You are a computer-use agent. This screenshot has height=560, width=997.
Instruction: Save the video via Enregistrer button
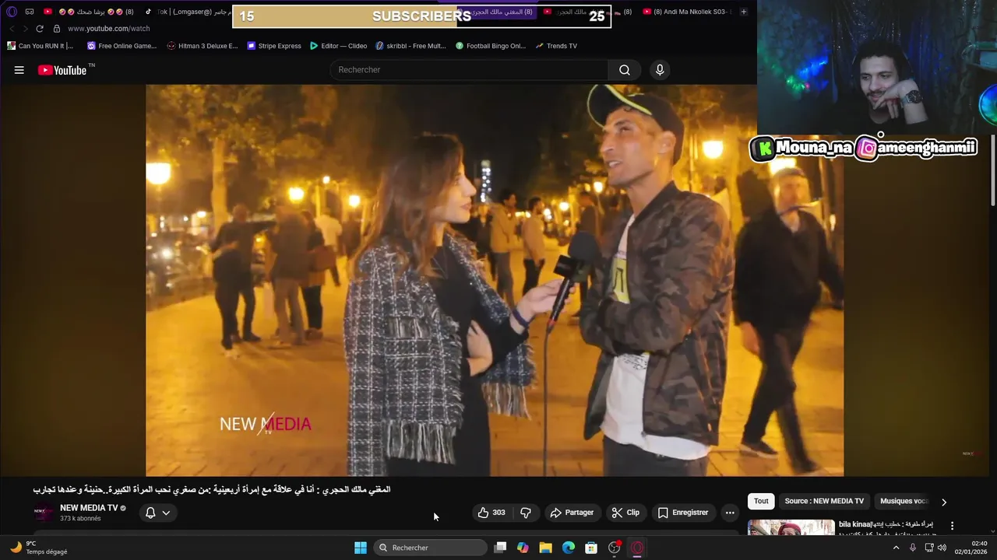point(683,513)
